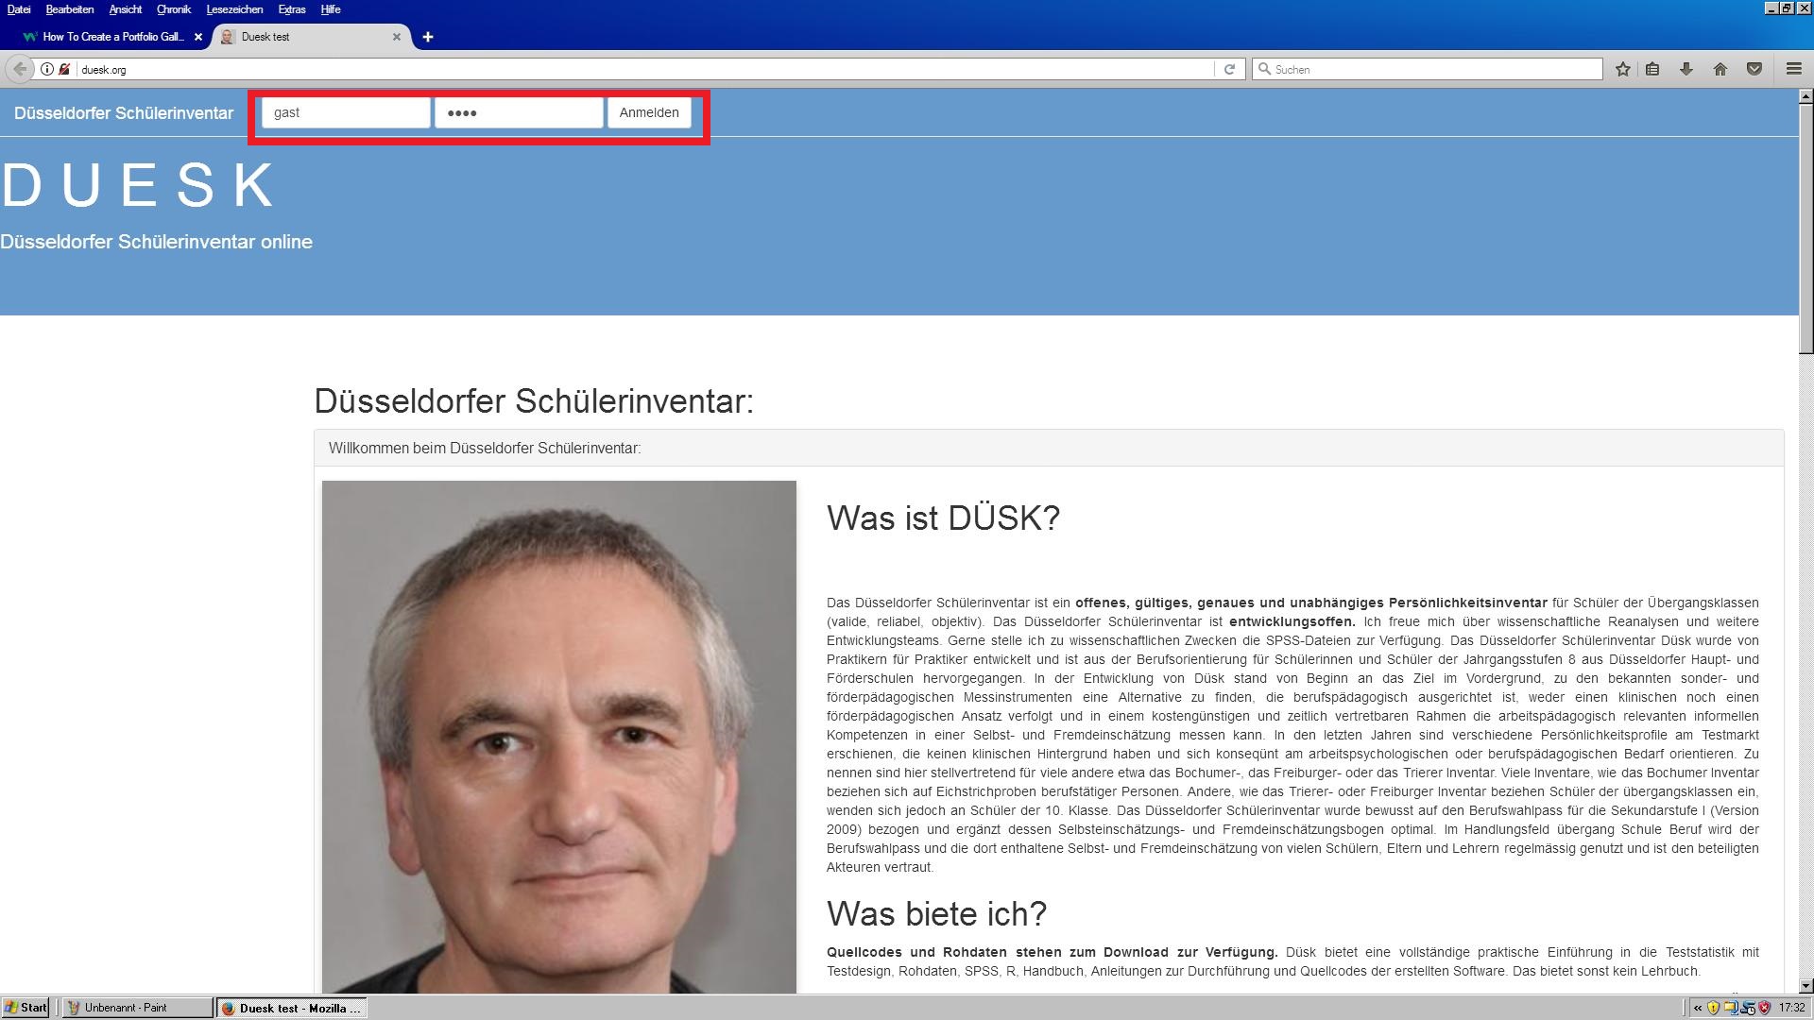The height and width of the screenshot is (1020, 1814).
Task: Open the Extras menu
Action: pyautogui.click(x=291, y=9)
